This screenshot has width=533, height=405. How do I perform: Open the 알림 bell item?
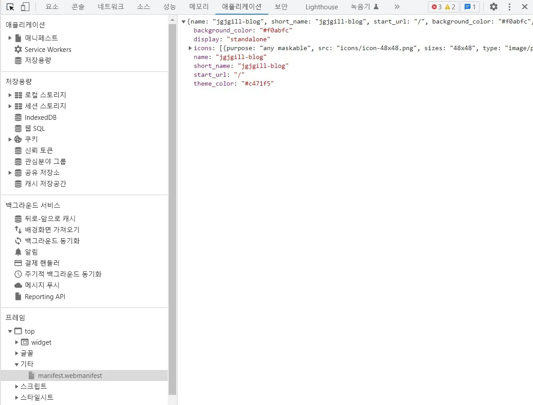tap(31, 252)
